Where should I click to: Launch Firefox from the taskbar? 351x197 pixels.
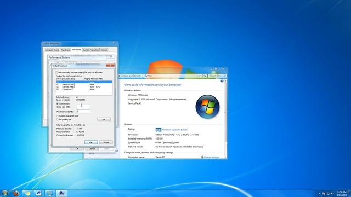[x=16, y=193]
